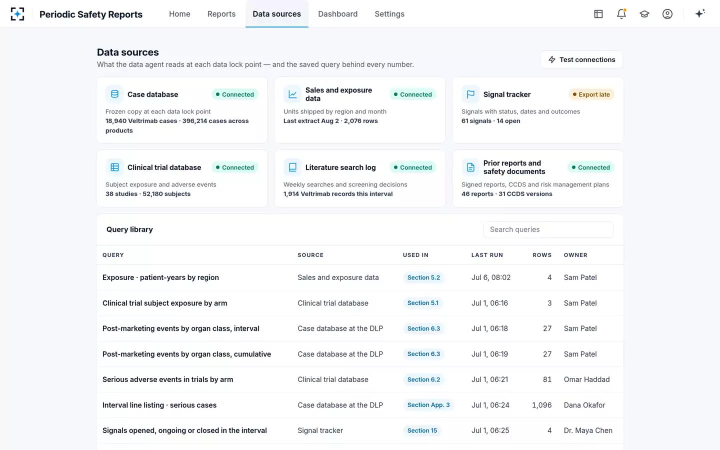Click owner 'Dr. Maya Chen'
The width and height of the screenshot is (720, 450).
pyautogui.click(x=588, y=430)
